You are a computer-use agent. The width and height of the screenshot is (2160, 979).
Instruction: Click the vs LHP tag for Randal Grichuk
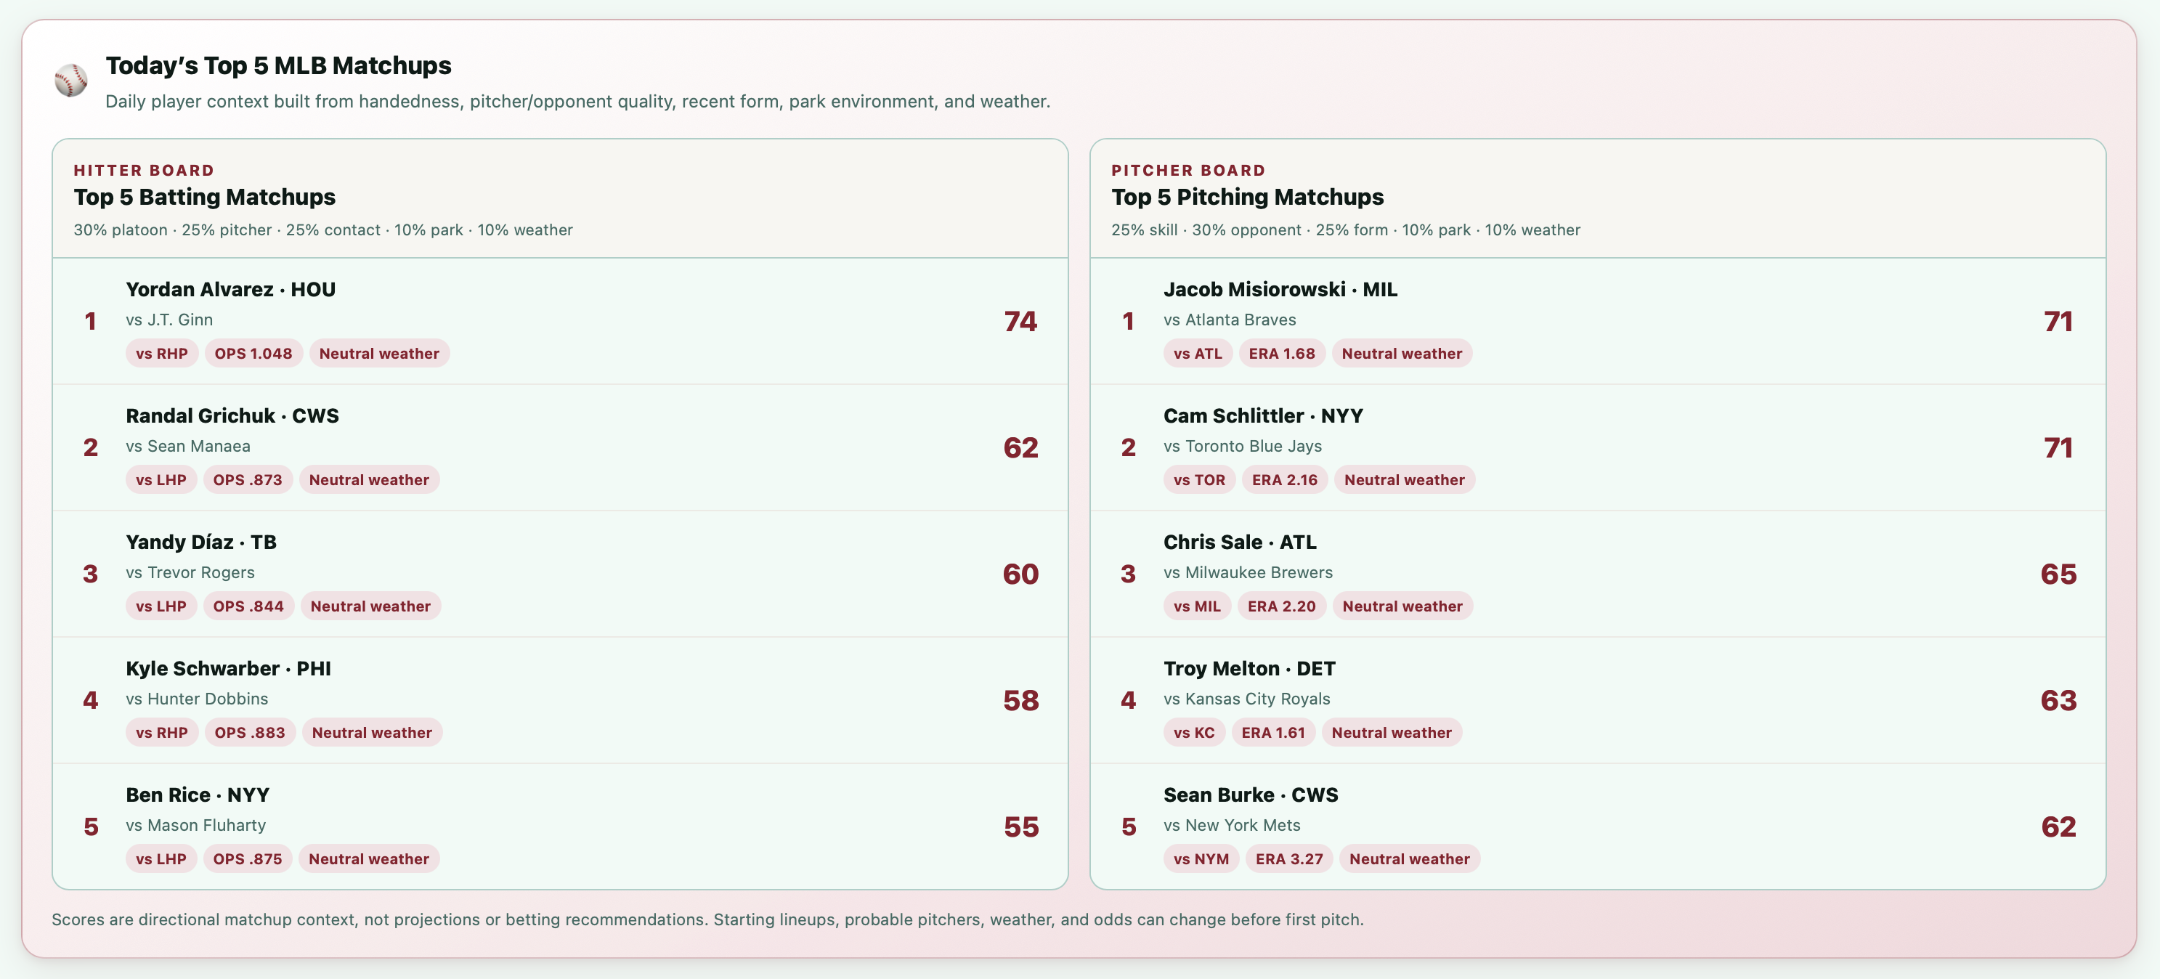point(161,480)
